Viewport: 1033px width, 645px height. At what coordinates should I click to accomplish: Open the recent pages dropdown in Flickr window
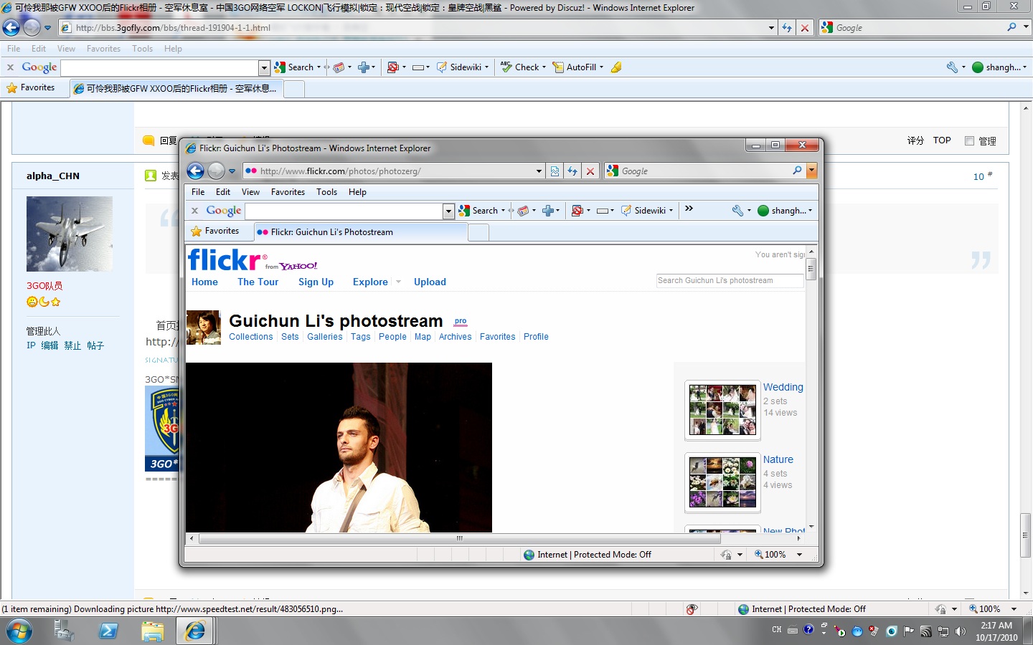(232, 171)
